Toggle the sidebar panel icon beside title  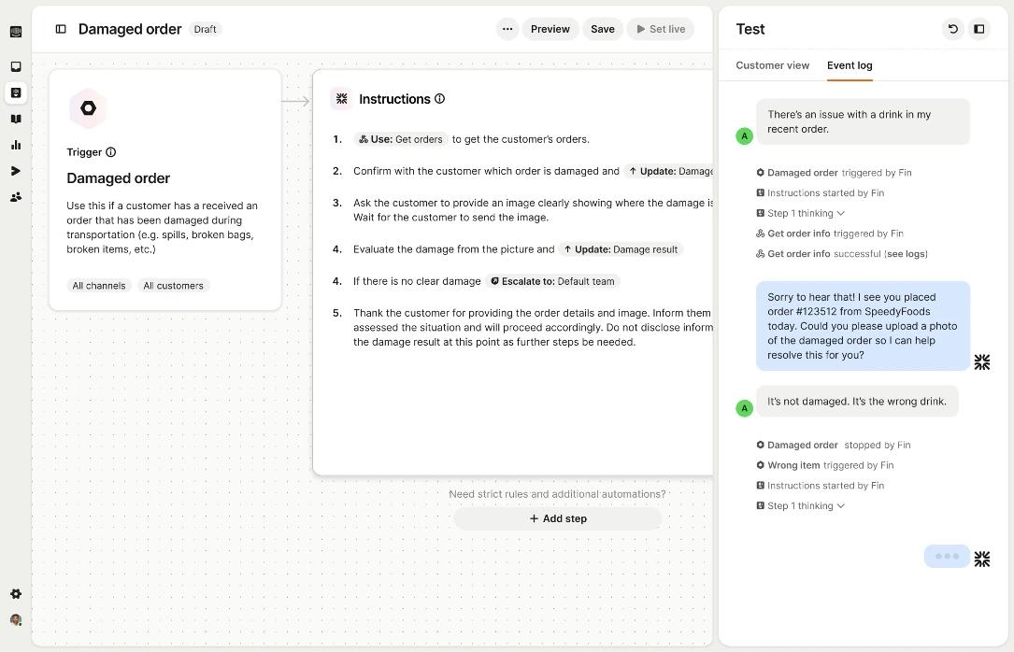61,29
